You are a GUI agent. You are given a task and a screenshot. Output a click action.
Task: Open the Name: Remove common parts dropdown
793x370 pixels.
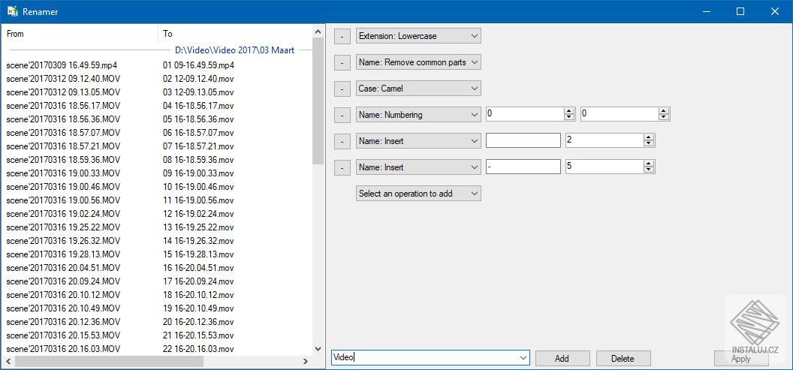coord(418,62)
